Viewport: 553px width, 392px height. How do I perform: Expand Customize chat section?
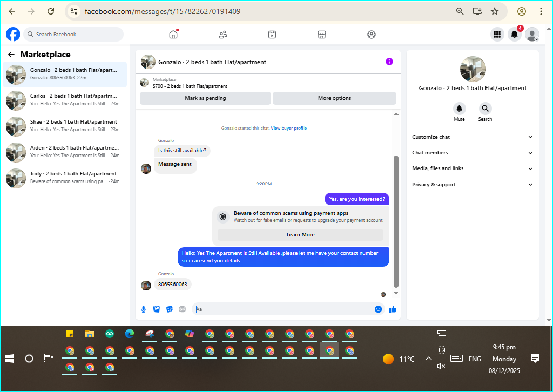(472, 137)
